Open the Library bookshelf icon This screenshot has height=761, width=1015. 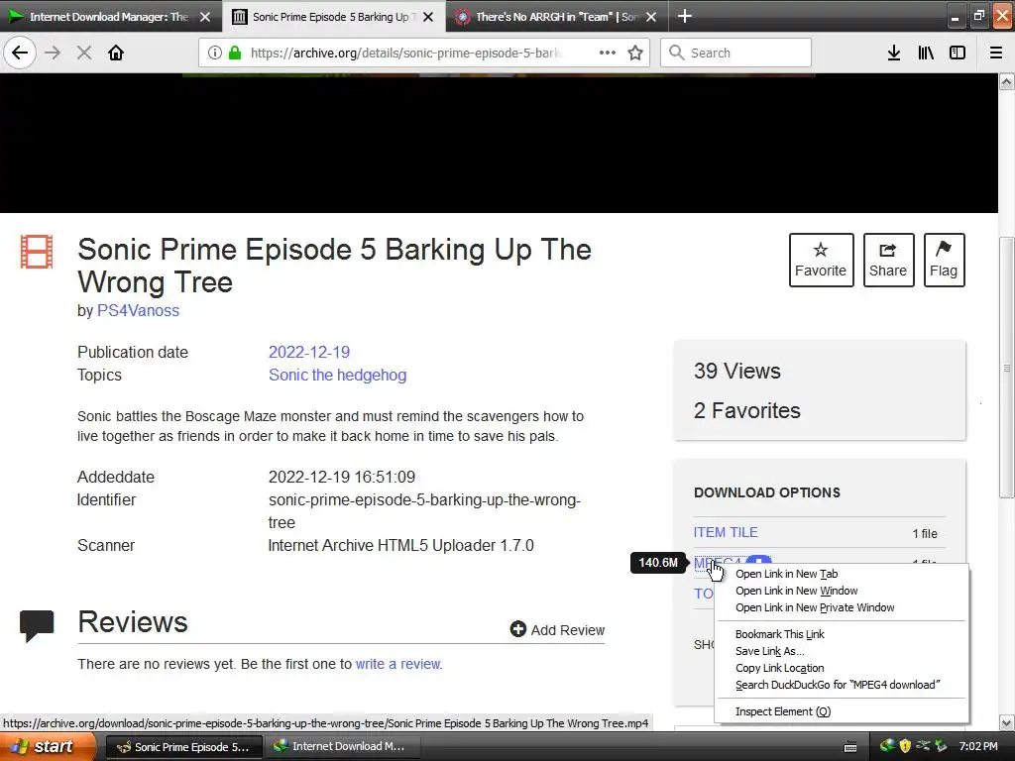click(x=926, y=54)
